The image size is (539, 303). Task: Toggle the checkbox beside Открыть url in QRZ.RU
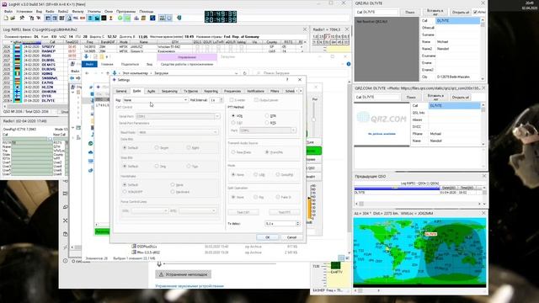tap(475, 12)
